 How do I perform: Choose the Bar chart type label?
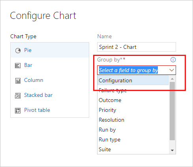click(x=28, y=65)
